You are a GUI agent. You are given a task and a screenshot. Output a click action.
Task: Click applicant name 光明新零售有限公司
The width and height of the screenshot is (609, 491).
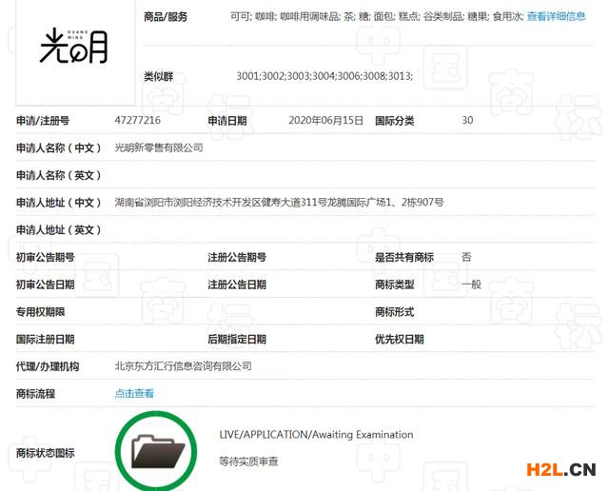point(159,148)
